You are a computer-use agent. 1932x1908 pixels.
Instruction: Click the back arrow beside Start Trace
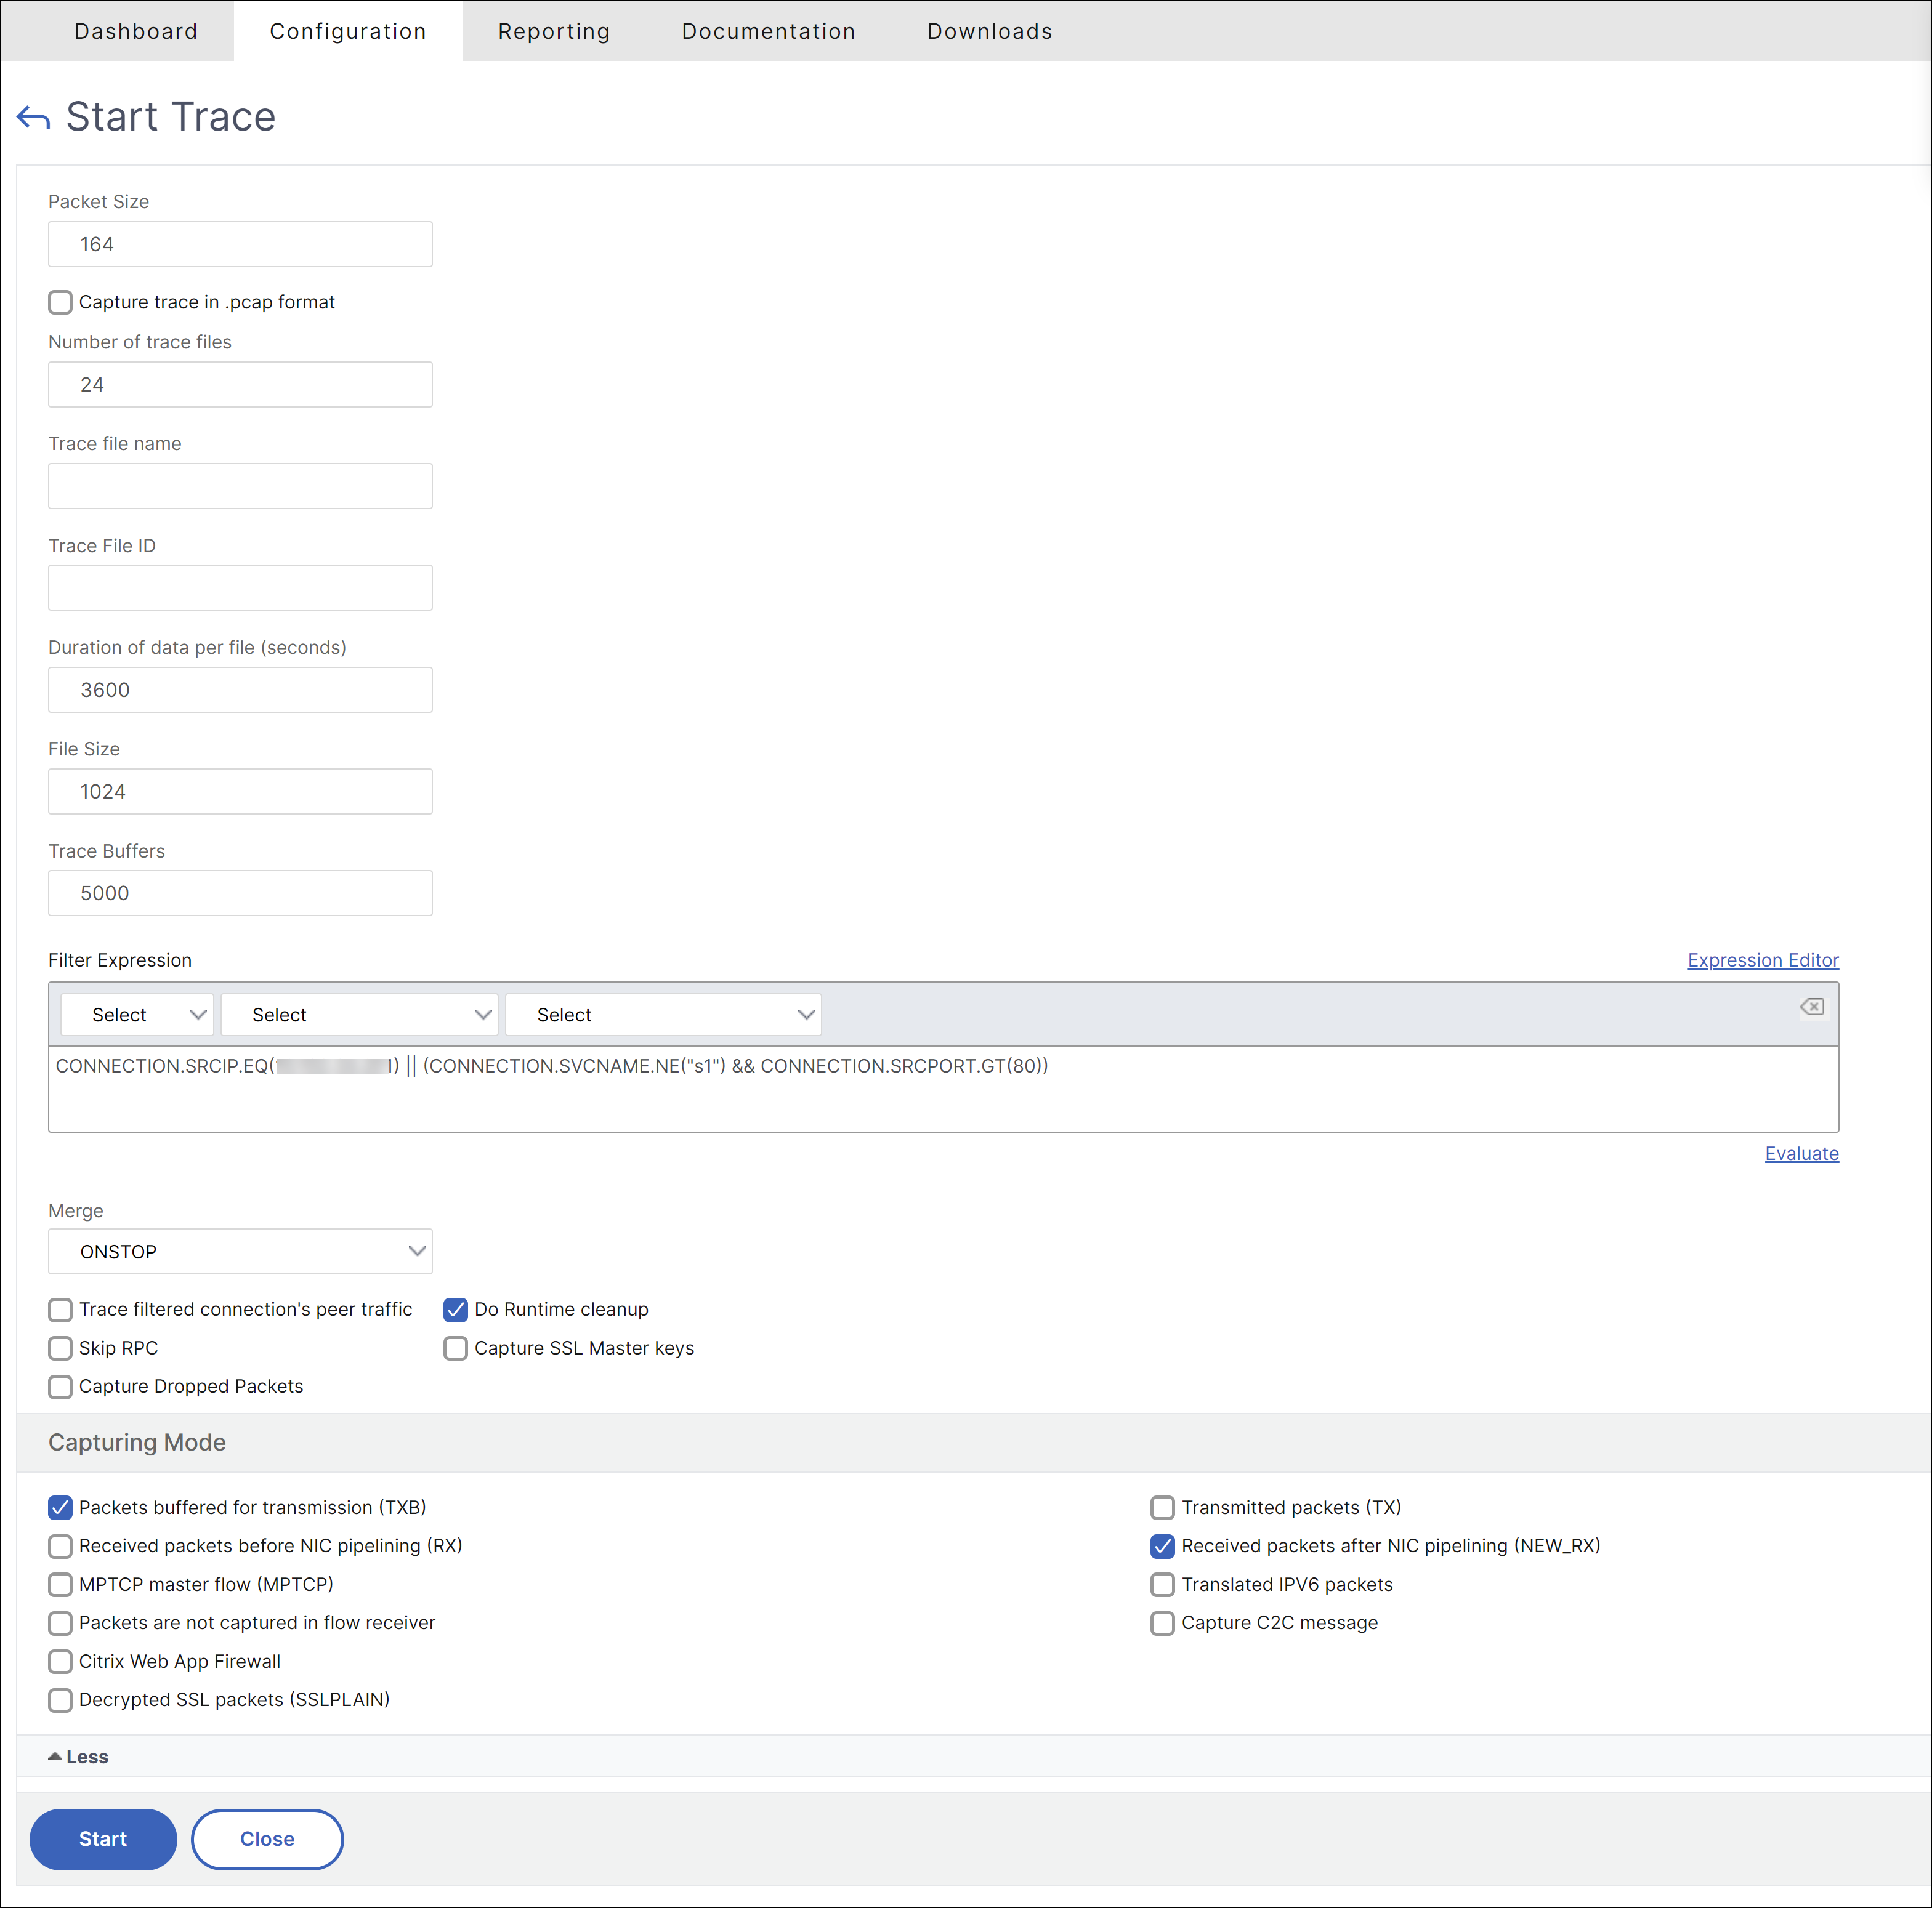[x=33, y=118]
